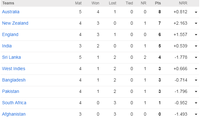Viewport: 203px width, 127px height.
Task: Expand the Bangladesh row dropdown arrow
Action: [x=196, y=80]
